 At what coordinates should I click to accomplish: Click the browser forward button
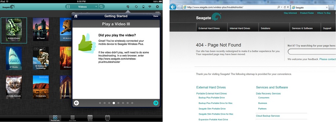179,7
